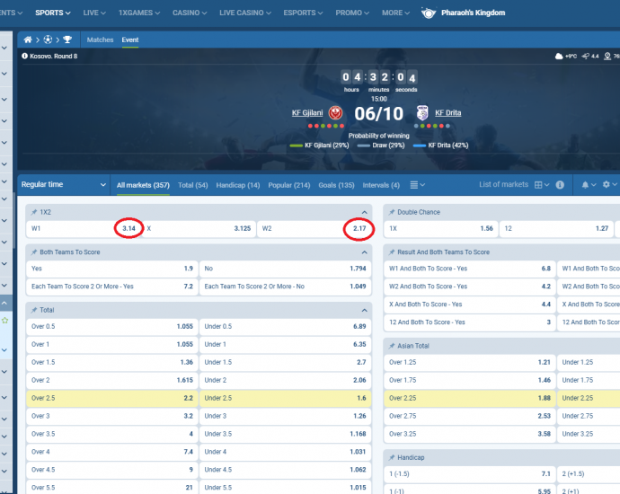Open the Handicap (14) tab

click(x=240, y=185)
